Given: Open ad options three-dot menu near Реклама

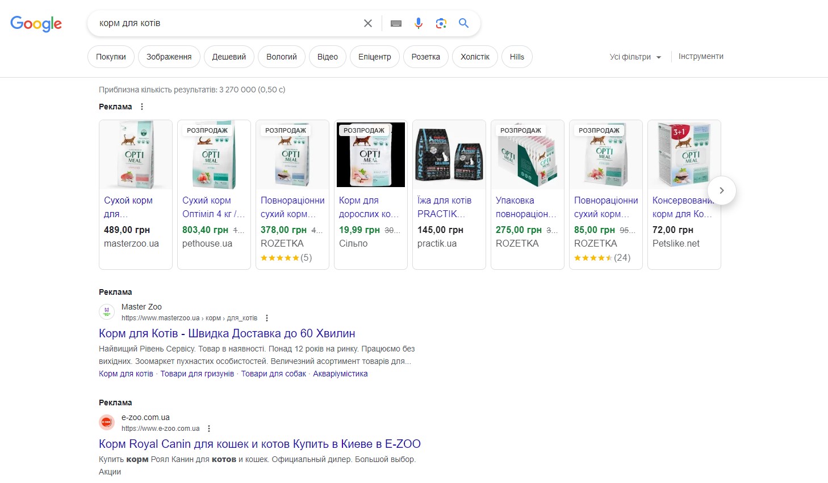Looking at the screenshot, I should click(x=142, y=107).
